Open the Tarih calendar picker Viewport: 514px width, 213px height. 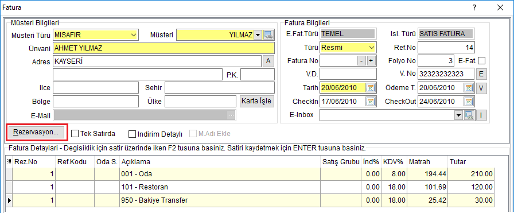click(x=371, y=88)
